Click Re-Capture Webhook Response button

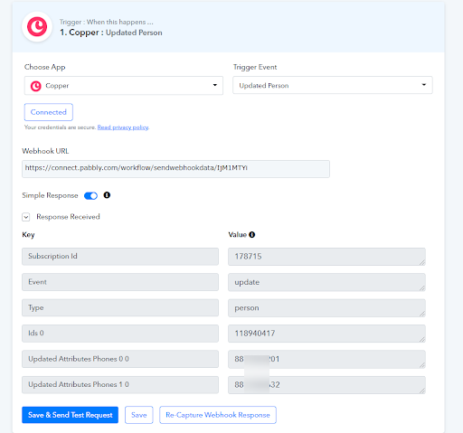pyautogui.click(x=218, y=415)
